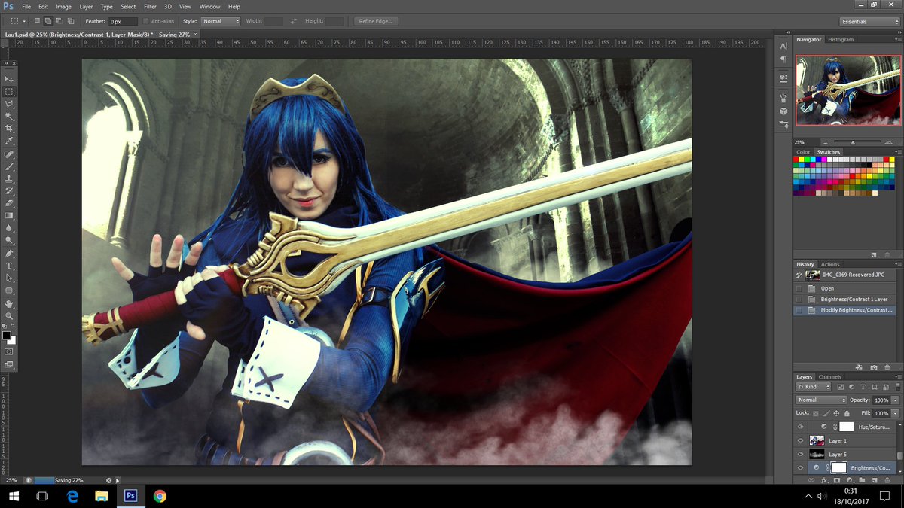Open the Essentials workspace dropdown
Screen dimensions: 904x508
click(869, 21)
